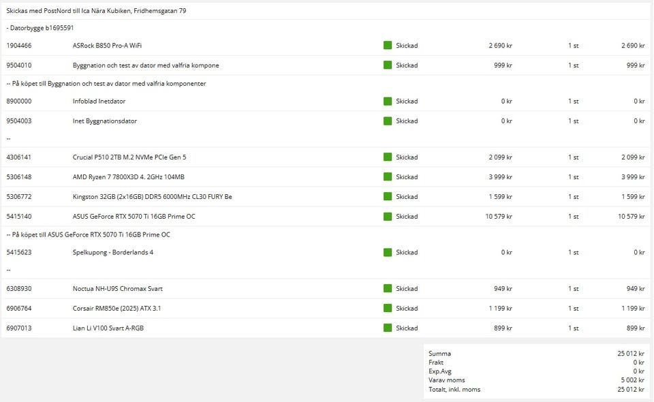Select product name Crucial P510 2TB M.2 NVMe
Image resolution: width=654 pixels, height=402 pixels.
[129, 157]
